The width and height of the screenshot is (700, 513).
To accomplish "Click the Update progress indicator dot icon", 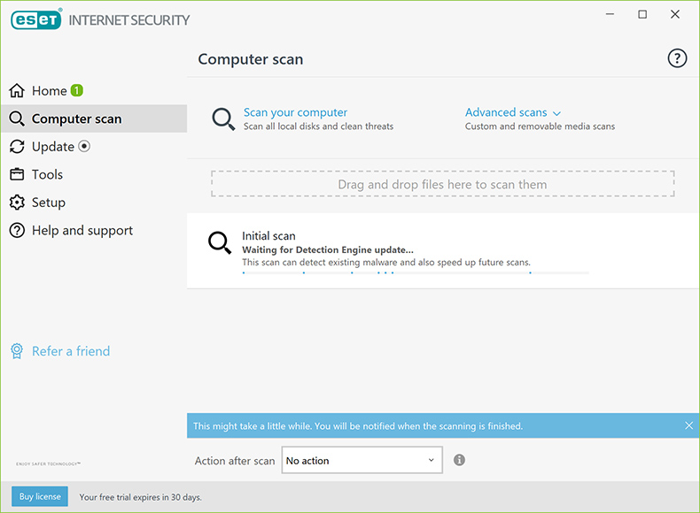I will [x=84, y=146].
